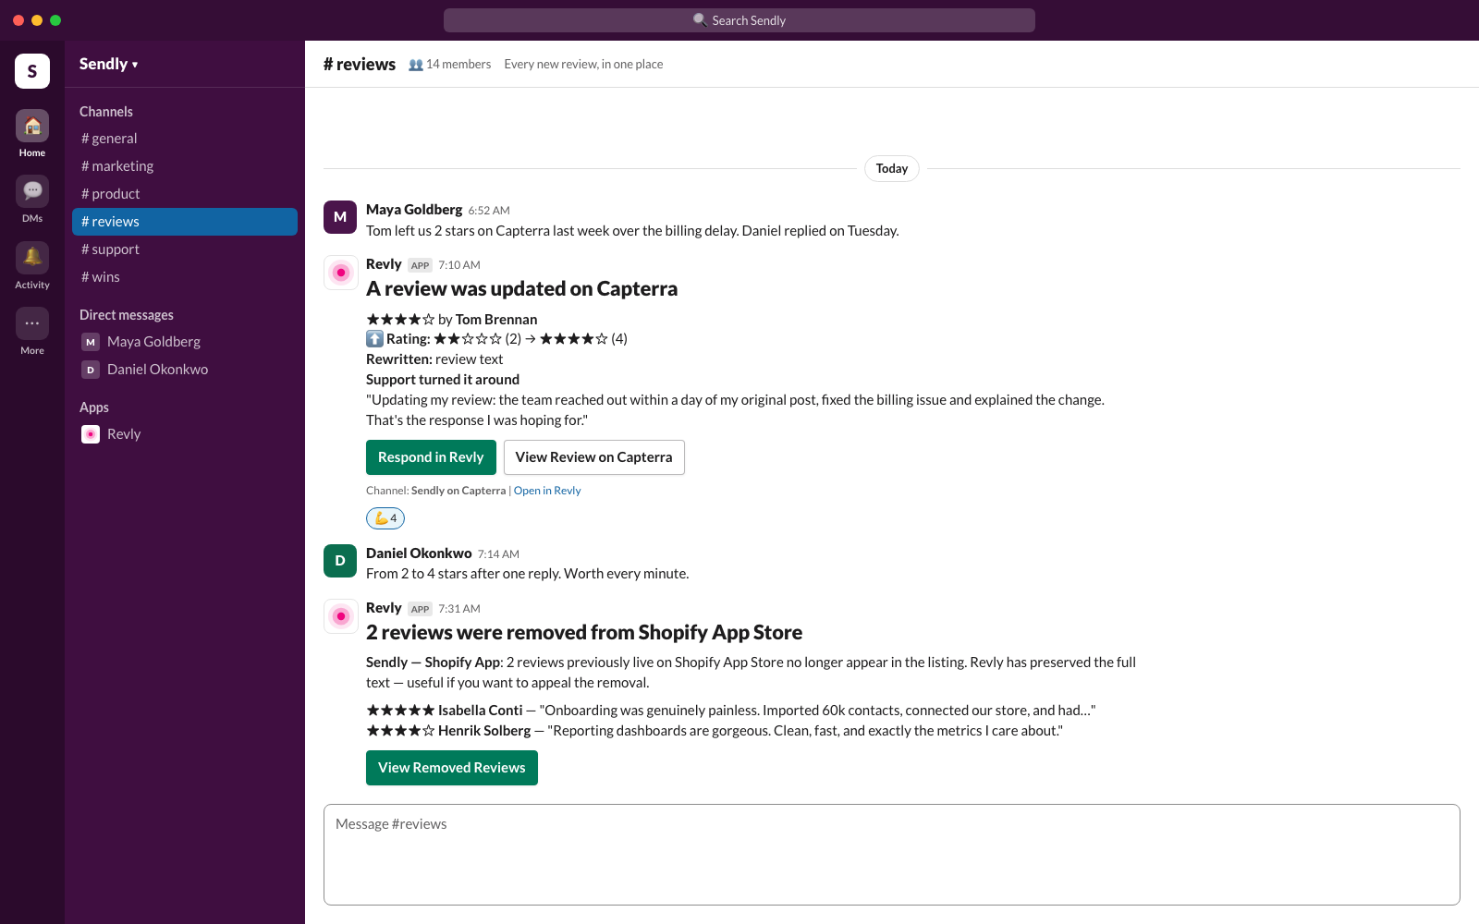Click 'Support turned it around' review title
The image size is (1479, 924).
coord(443,380)
